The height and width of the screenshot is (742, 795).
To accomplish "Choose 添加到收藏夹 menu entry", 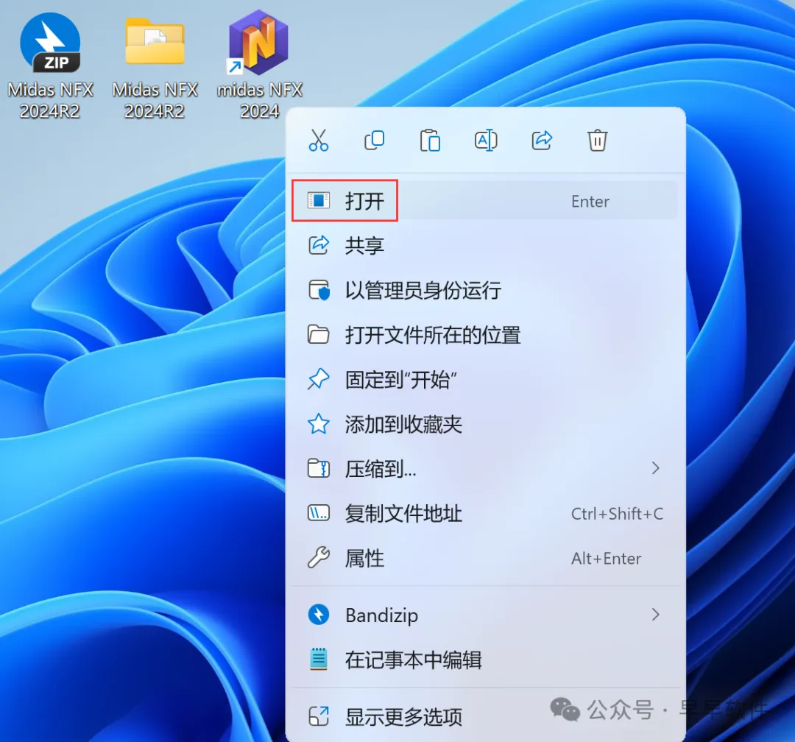I will click(x=484, y=424).
